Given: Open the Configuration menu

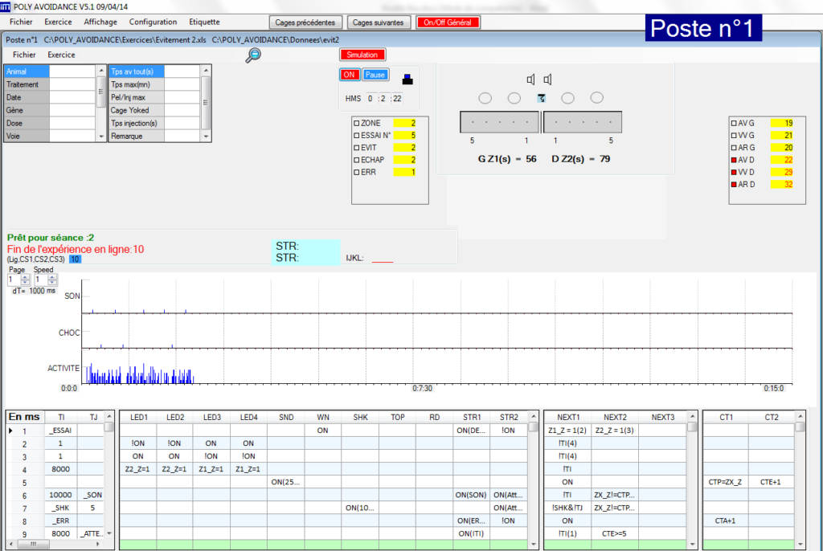Looking at the screenshot, I should pos(153,22).
